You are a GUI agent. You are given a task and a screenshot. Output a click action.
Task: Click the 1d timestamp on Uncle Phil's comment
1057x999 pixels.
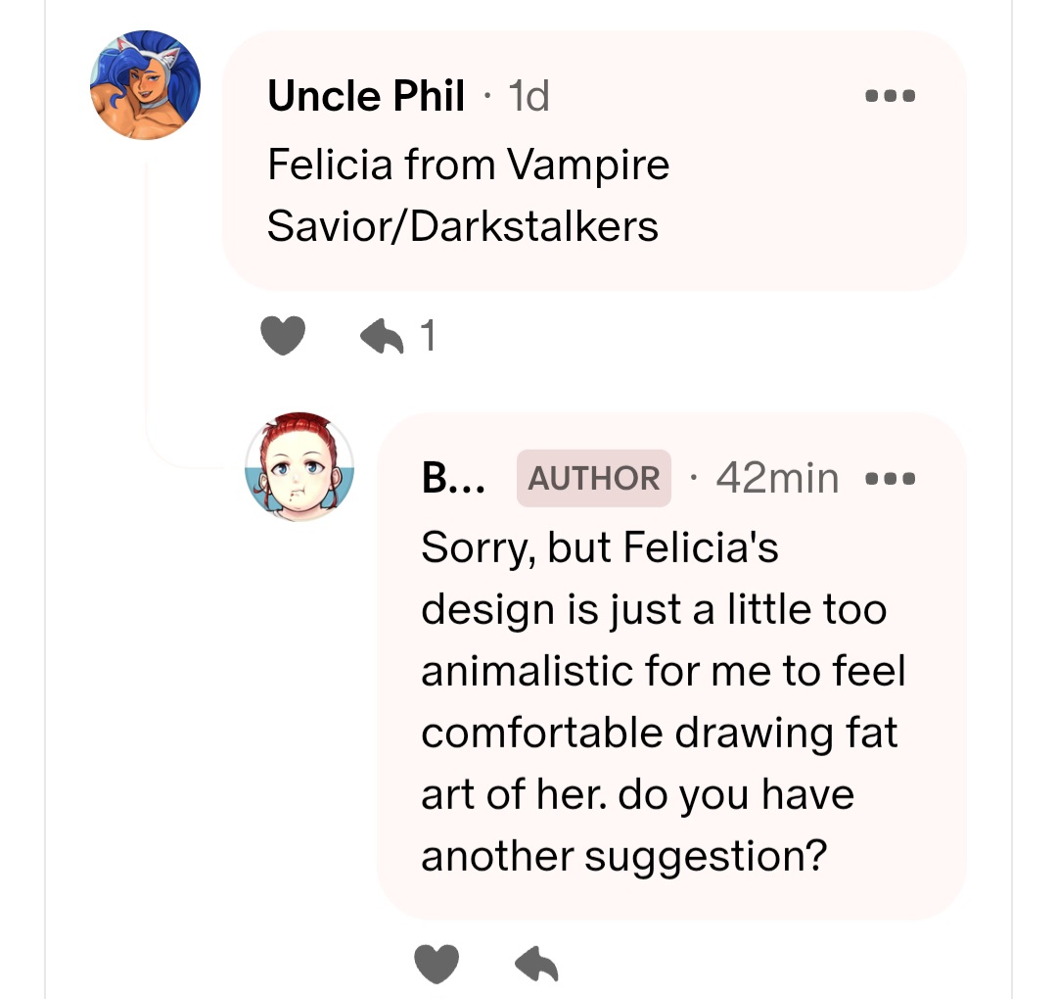pyautogui.click(x=529, y=96)
